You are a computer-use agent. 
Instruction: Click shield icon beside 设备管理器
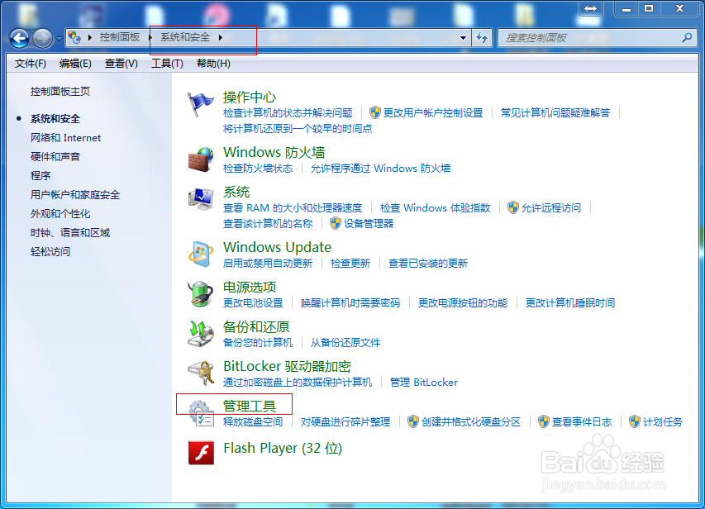point(336,223)
